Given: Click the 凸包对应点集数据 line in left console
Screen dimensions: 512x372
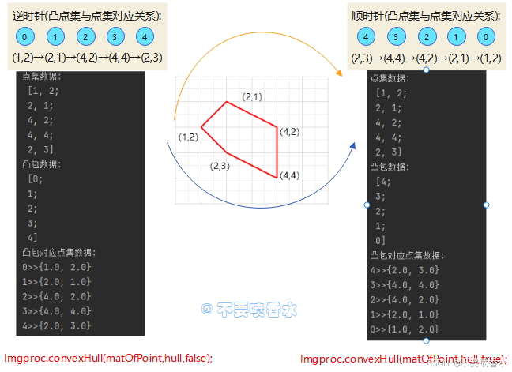Looking at the screenshot, I should pos(59,252).
